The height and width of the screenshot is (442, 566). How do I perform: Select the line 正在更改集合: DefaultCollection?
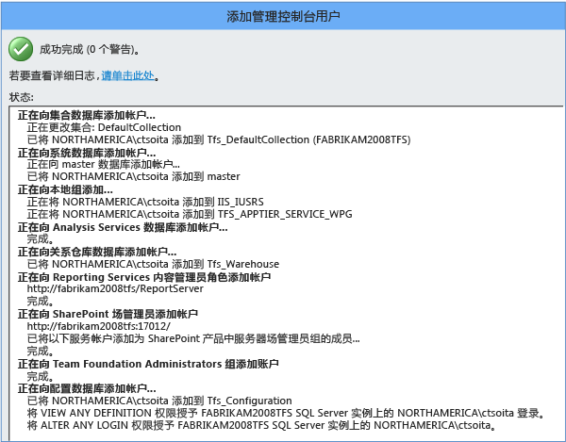[104, 127]
